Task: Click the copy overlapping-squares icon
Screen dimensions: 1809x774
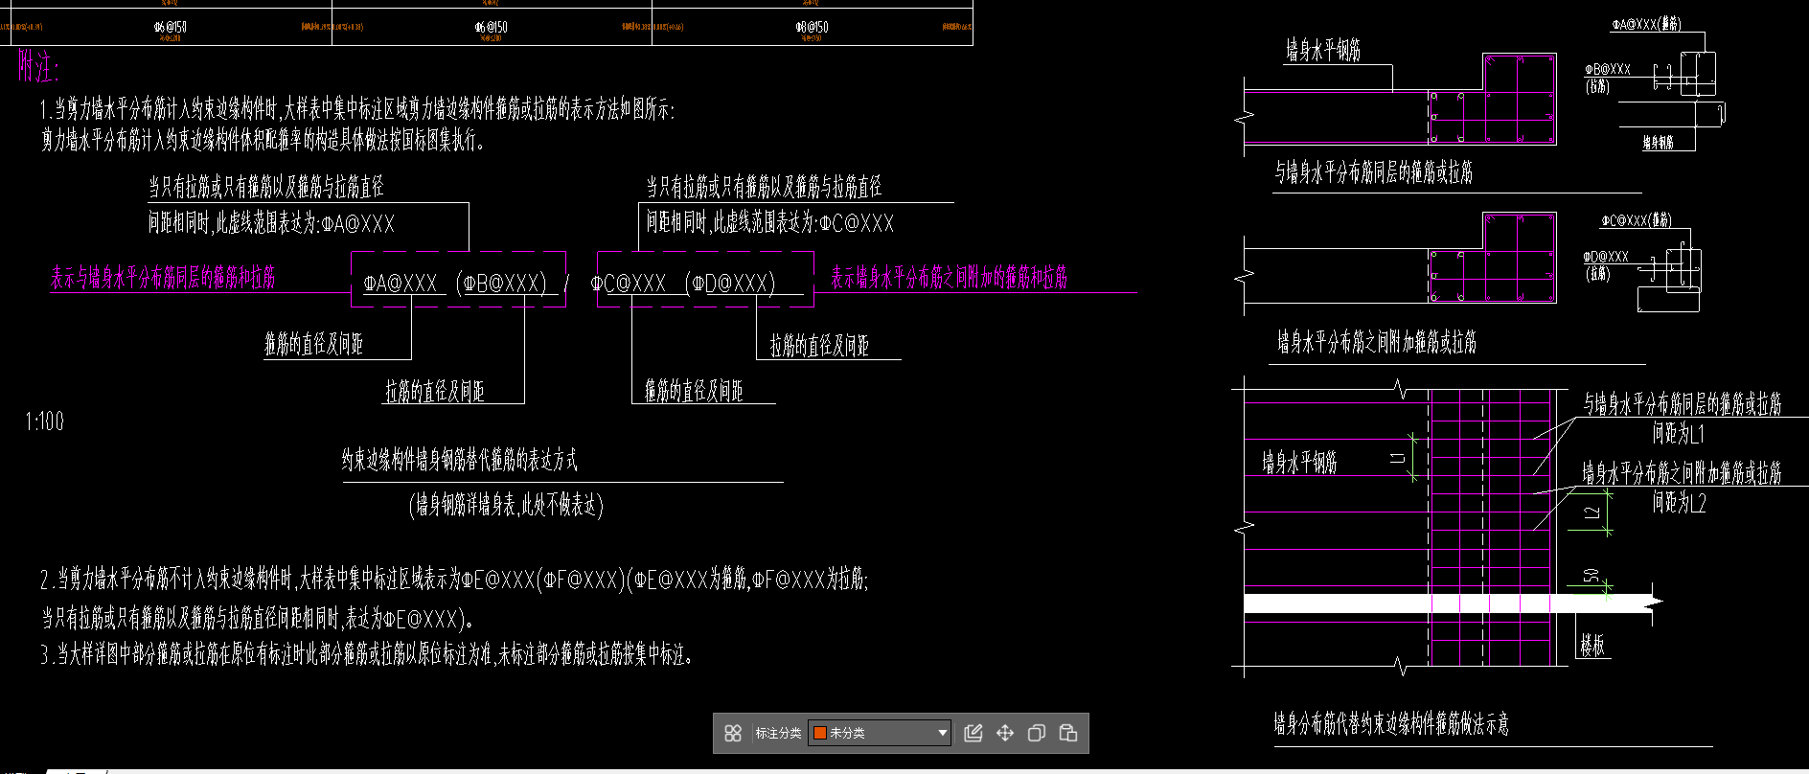Action: point(1037,733)
